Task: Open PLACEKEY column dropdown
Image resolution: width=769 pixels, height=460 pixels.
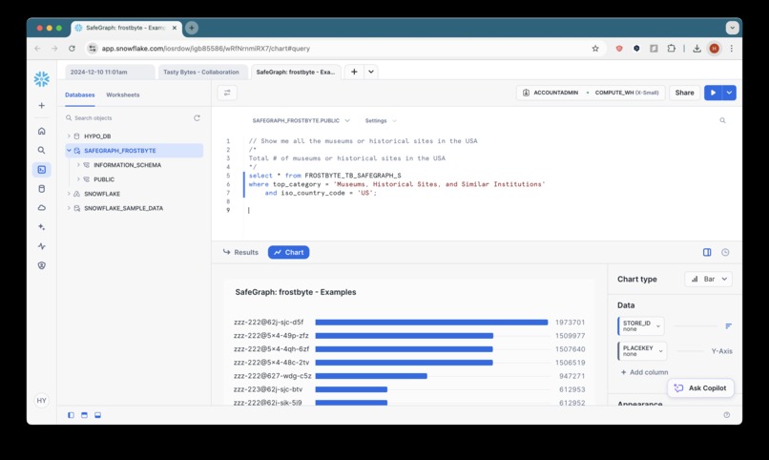Action: click(642, 350)
